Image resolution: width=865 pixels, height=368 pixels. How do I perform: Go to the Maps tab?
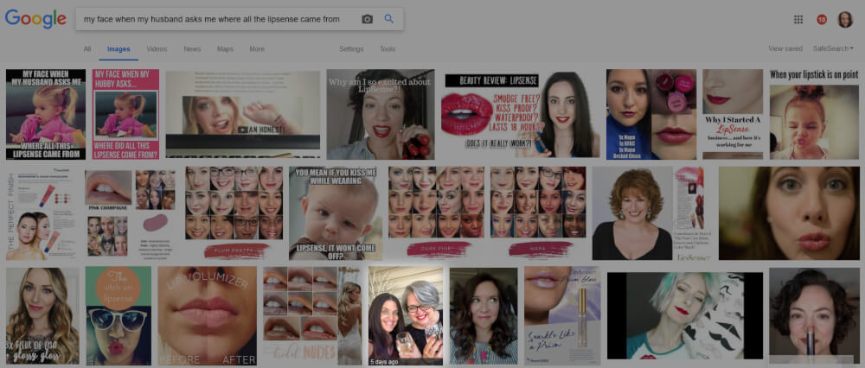(225, 49)
